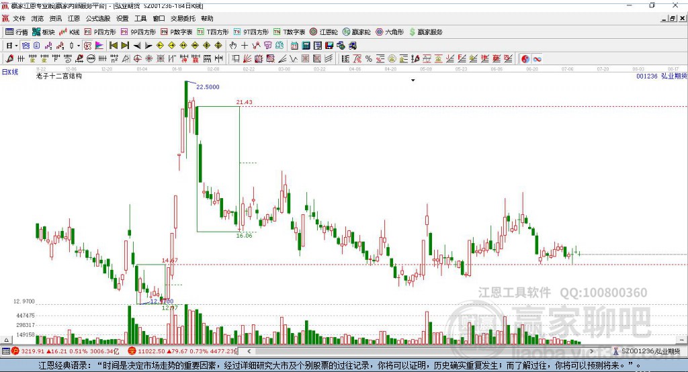Open the 资讯 menu
This screenshot has width=688, height=372.
(x=55, y=18)
